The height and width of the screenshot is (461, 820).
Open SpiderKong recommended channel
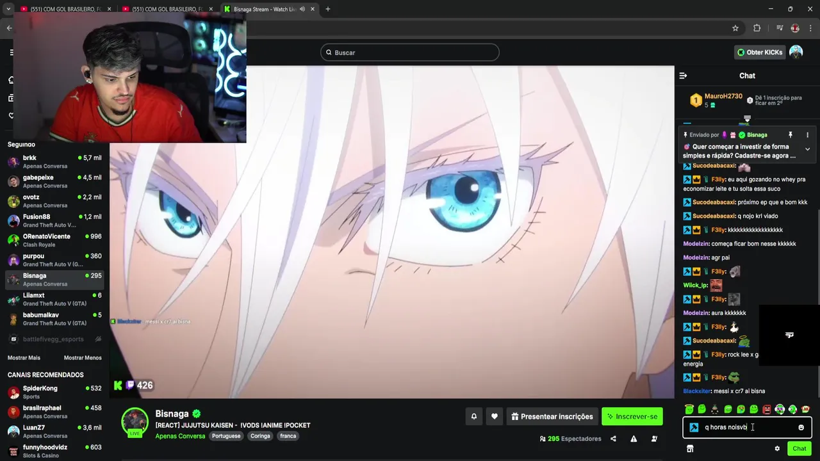[54, 392]
